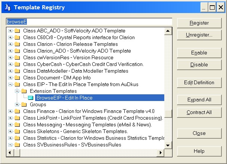
Task: Expand the Class C60Cr8 node
Action: (10, 37)
